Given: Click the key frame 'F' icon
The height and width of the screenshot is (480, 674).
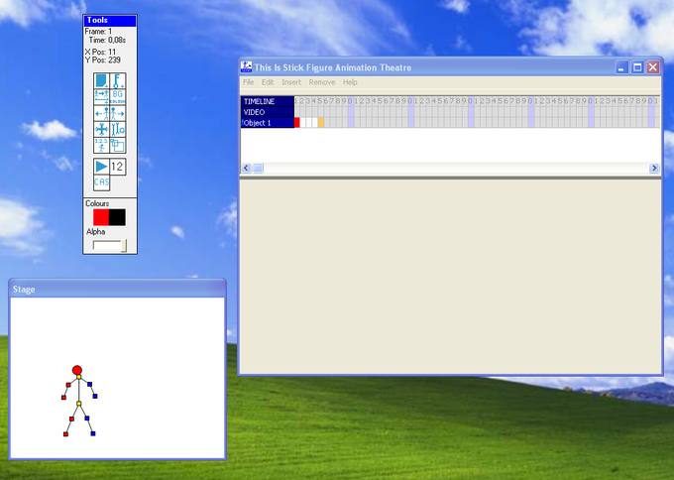Looking at the screenshot, I should [x=118, y=81].
